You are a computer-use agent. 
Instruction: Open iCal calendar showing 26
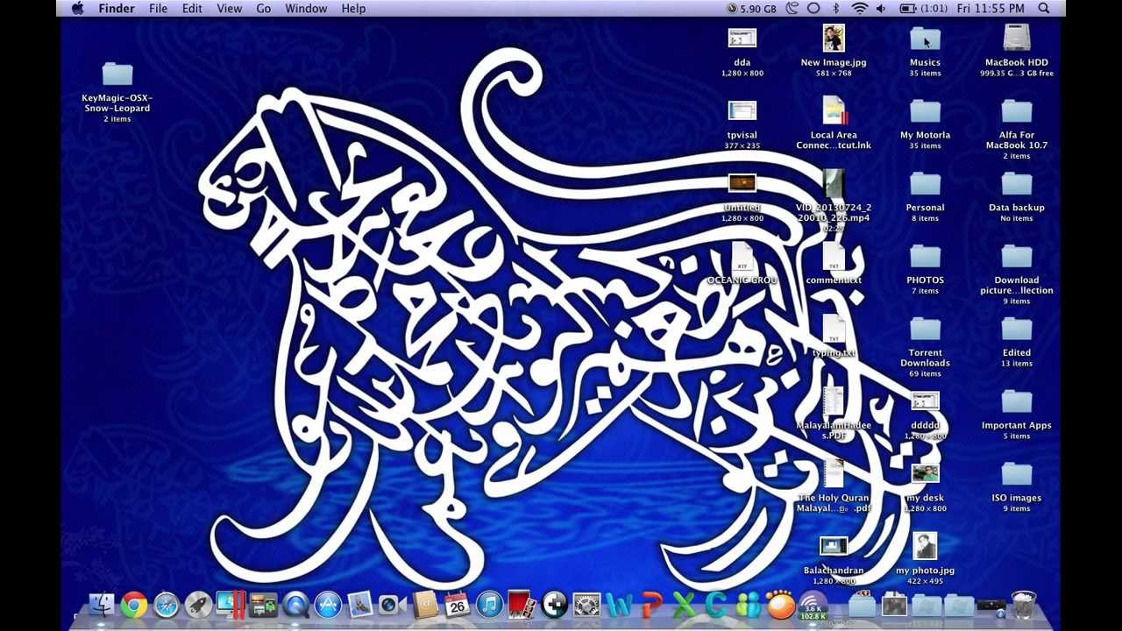457,604
